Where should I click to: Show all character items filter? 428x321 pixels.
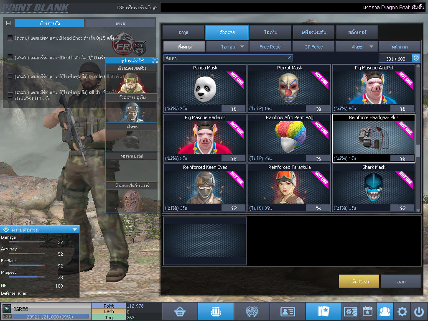click(x=184, y=47)
